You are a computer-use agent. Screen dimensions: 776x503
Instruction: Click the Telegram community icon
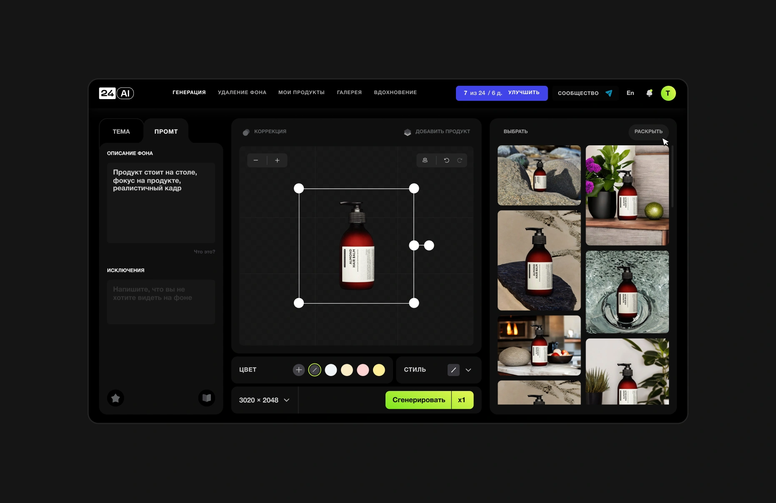[609, 93]
